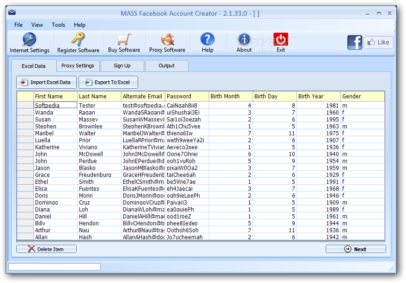
Task: Click password cell 'thieng6Iw'
Action: tap(187, 133)
